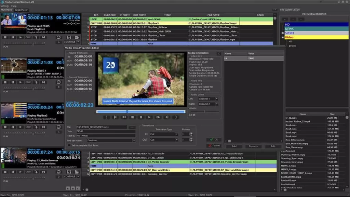Click the open playlist folder icon on first player
This screenshot has width=350, height=197.
[77, 37]
